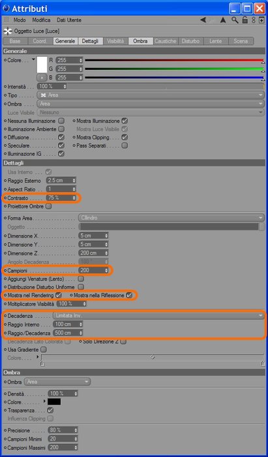The width and height of the screenshot is (268, 457).
Task: Click the red R color slider
Action: tap(174, 61)
